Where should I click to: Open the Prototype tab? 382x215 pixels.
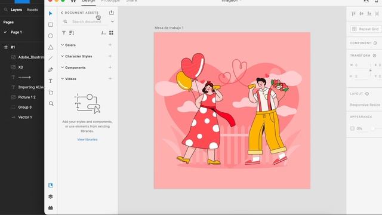pos(110,1)
